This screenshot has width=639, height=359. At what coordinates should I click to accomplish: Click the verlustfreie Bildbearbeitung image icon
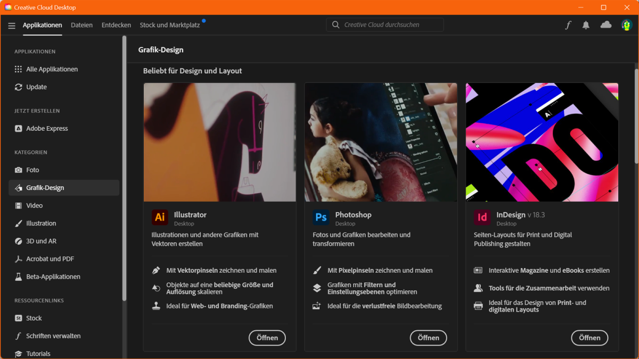coord(317,306)
